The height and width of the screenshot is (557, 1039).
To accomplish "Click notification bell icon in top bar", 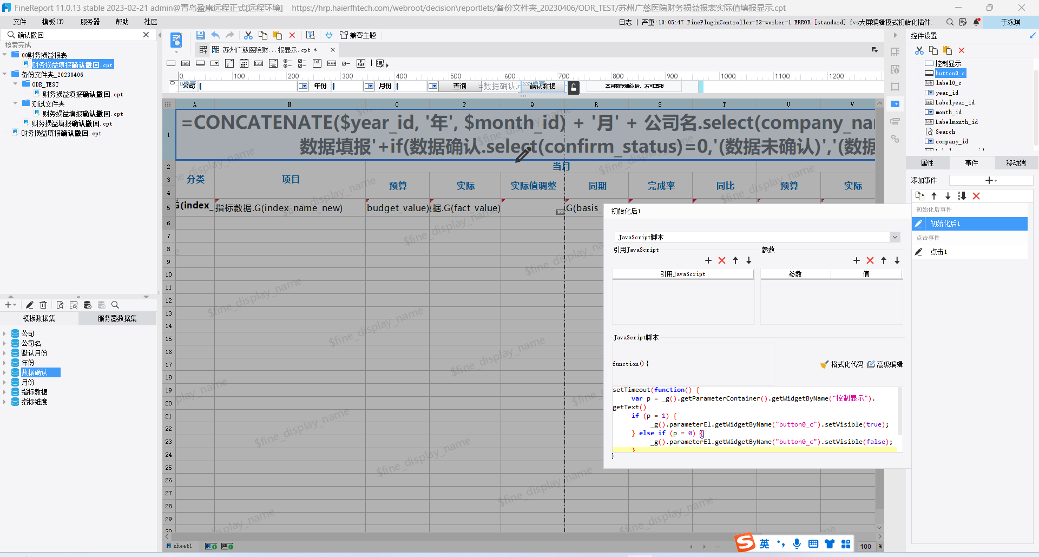I will [977, 22].
